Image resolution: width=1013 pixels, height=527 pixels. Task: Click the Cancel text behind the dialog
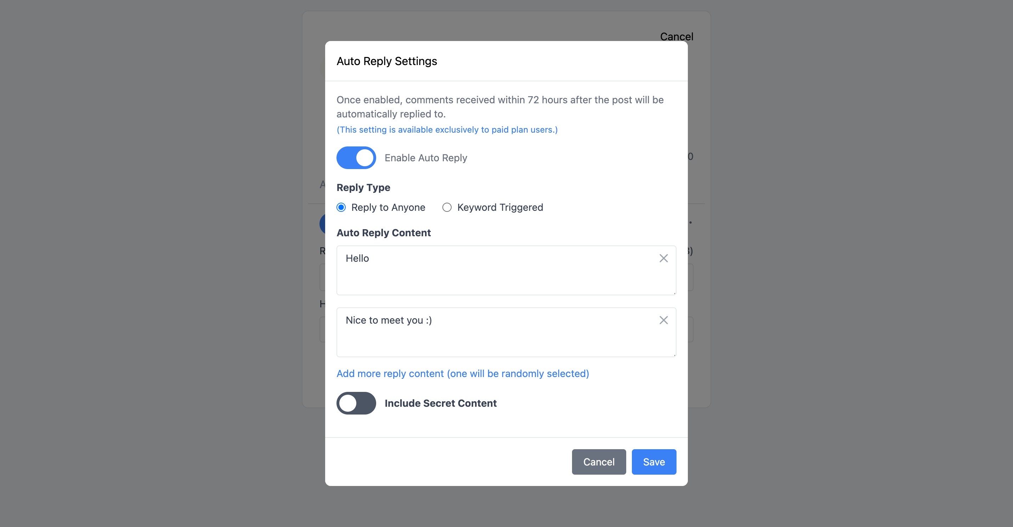[677, 36]
